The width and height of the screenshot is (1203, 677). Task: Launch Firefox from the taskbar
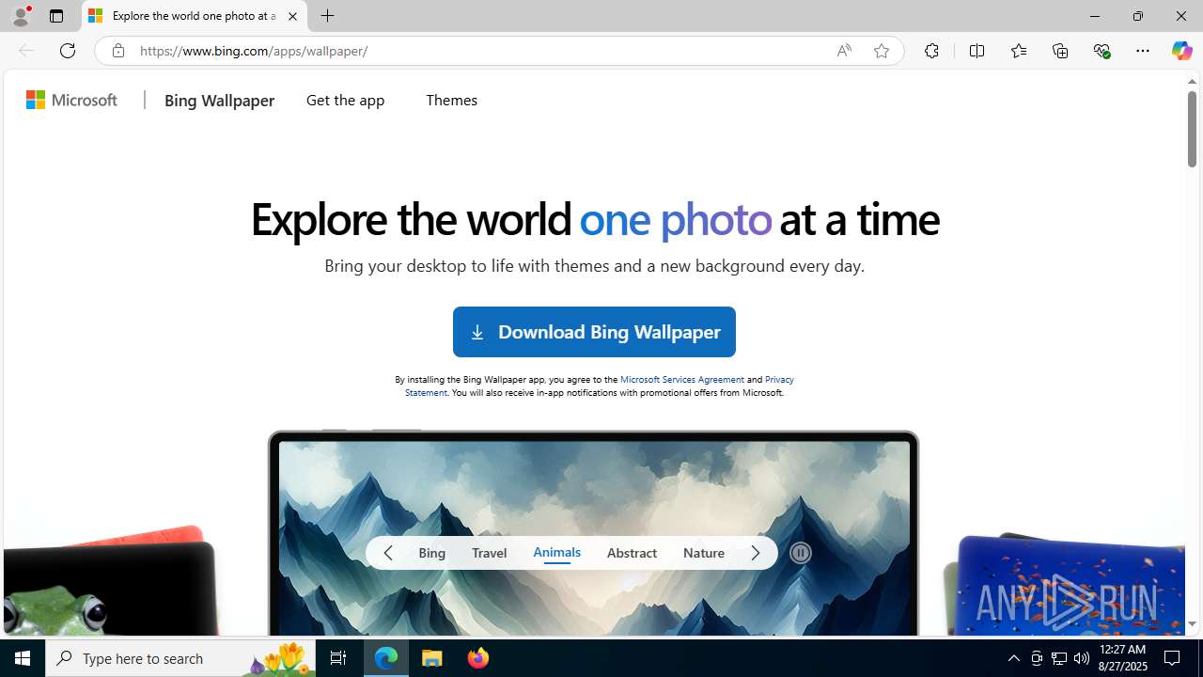click(478, 658)
